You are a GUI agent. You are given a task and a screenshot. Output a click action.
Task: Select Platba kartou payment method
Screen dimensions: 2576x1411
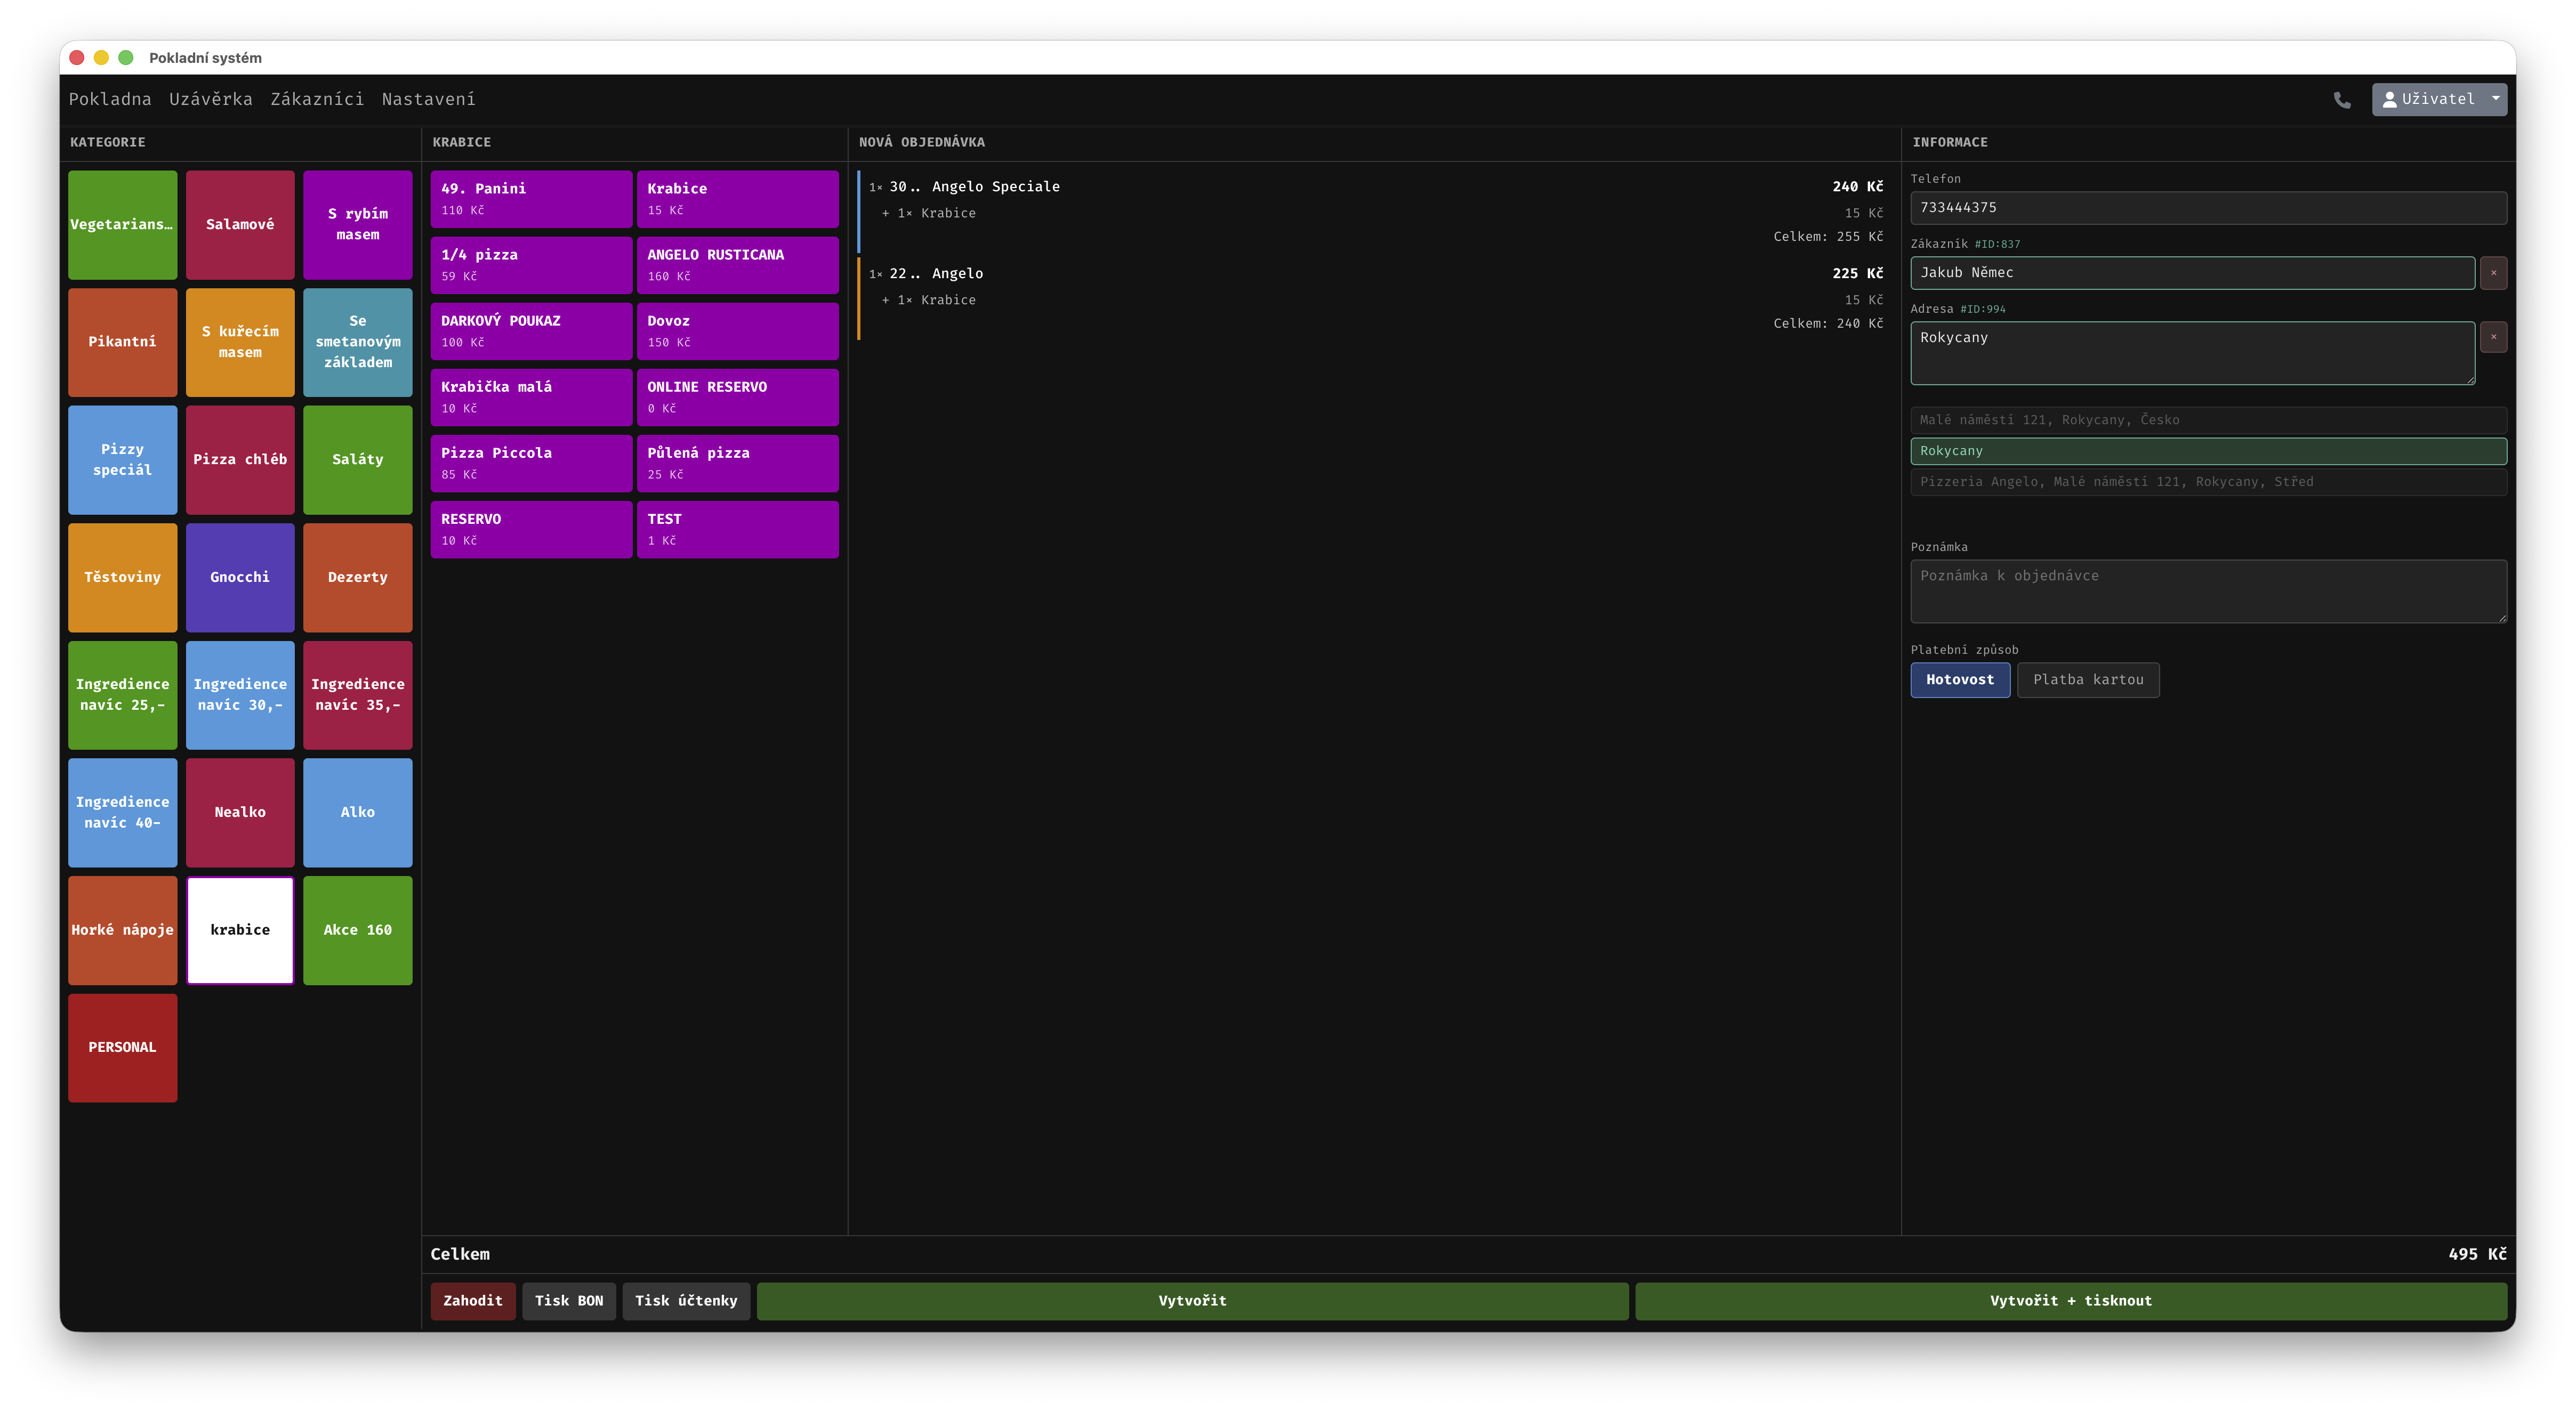pos(2087,679)
